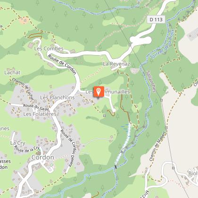
Task: Click the Torrent de la Croix stream label
Action: [x=163, y=44]
